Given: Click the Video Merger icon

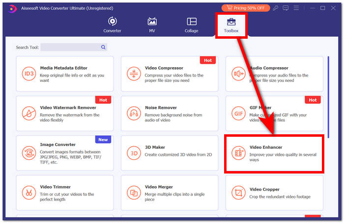Looking at the screenshot, I should point(134,193).
